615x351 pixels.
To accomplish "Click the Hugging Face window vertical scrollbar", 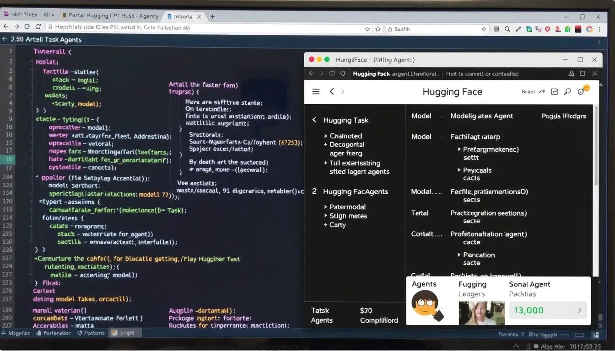I will 595,146.
